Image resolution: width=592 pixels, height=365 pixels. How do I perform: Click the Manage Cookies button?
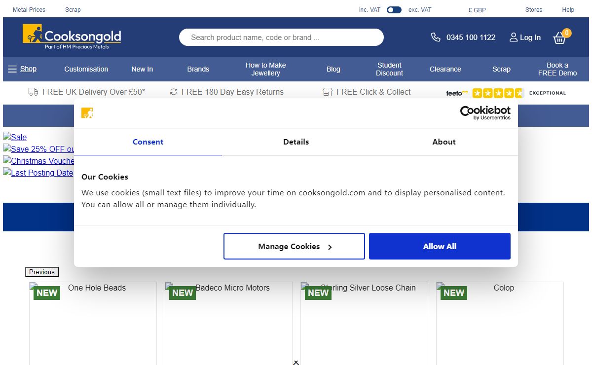click(x=294, y=246)
